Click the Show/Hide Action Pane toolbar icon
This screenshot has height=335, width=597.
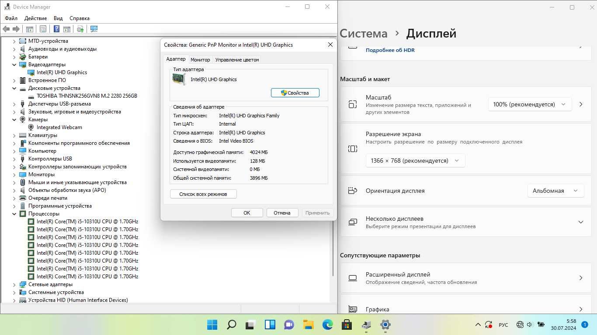[x=67, y=29]
